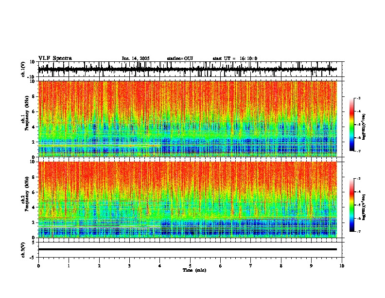Viewport: 385px width, 298px height.
Task: Click the -5 tick on ch.3(V) axis
Action: pyautogui.click(x=33, y=258)
